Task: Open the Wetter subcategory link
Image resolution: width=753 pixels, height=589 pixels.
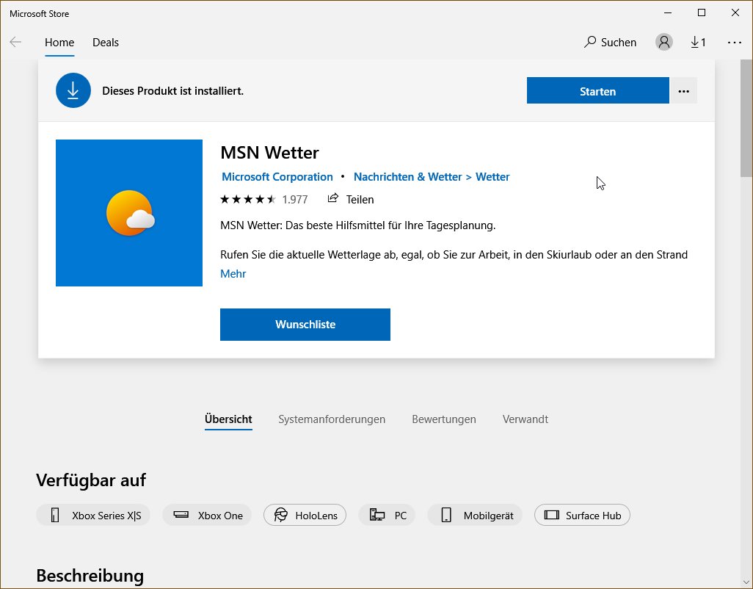Action: (492, 177)
